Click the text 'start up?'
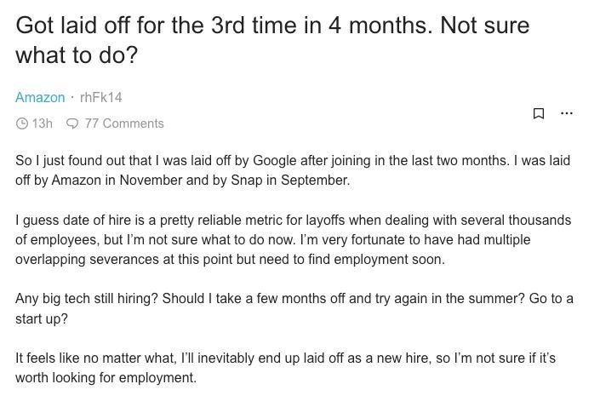The width and height of the screenshot is (600, 407). (42, 318)
